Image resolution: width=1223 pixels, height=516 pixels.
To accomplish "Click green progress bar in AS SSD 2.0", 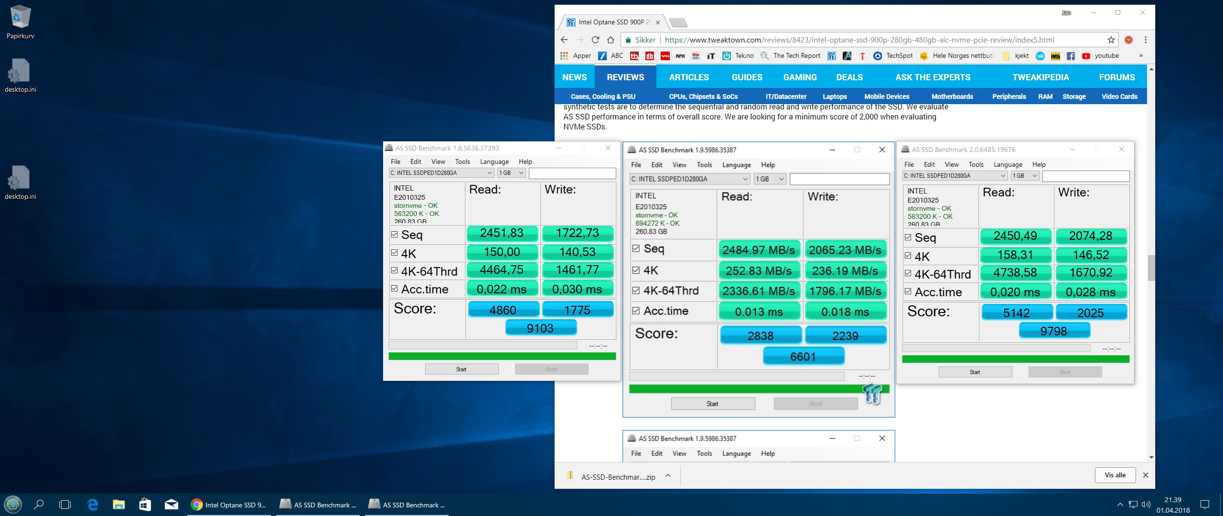I will click(x=1016, y=359).
